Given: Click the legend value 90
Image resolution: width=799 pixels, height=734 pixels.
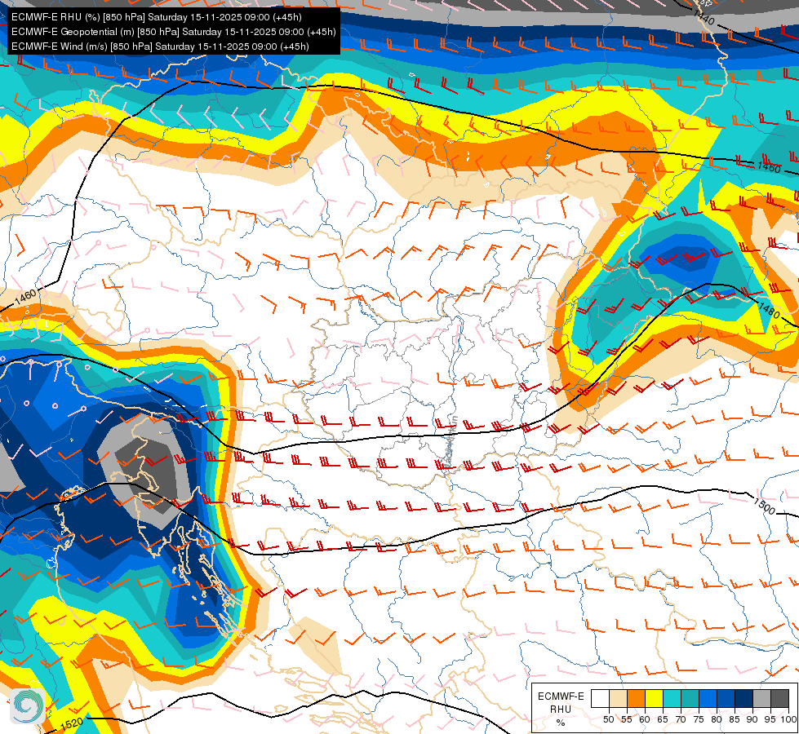Looking at the screenshot, I should coord(752,719).
